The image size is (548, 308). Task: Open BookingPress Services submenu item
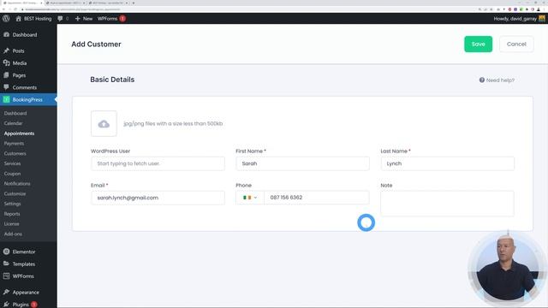12,163
